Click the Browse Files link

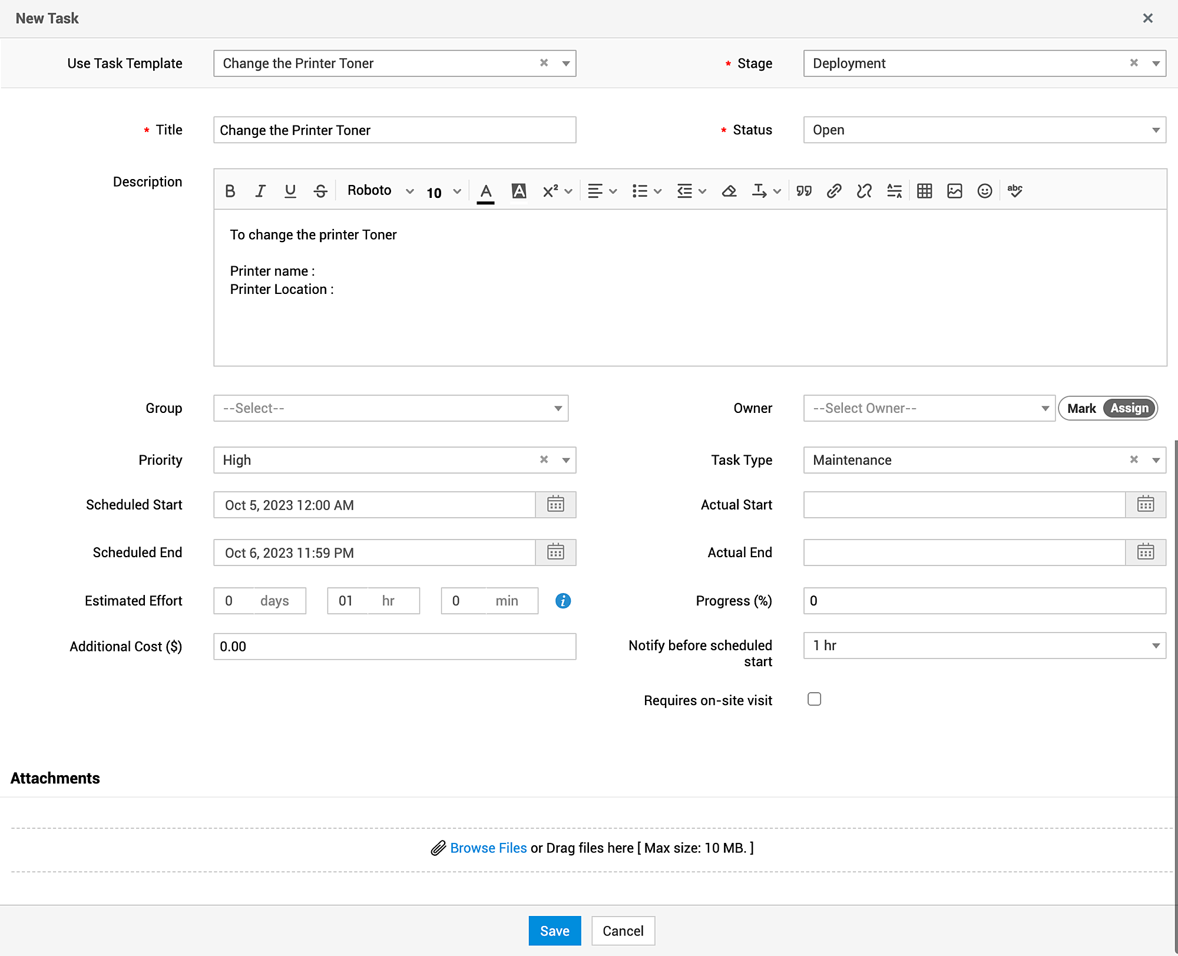tap(488, 848)
